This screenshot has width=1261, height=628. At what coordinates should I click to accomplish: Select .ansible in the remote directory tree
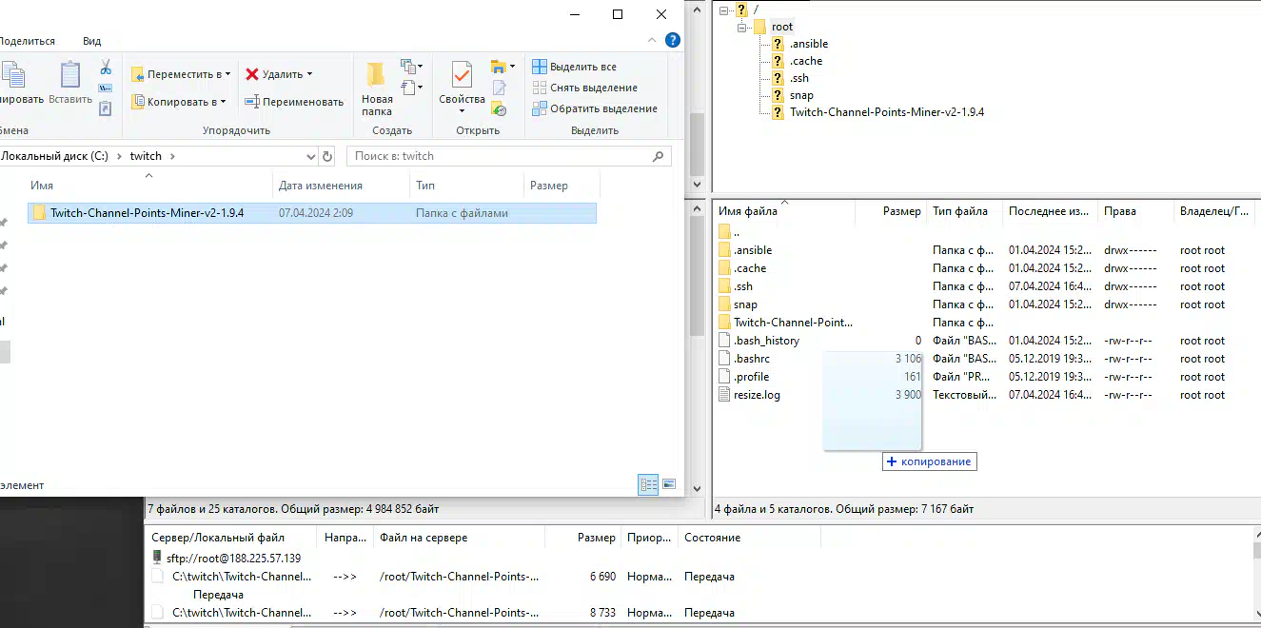(809, 44)
